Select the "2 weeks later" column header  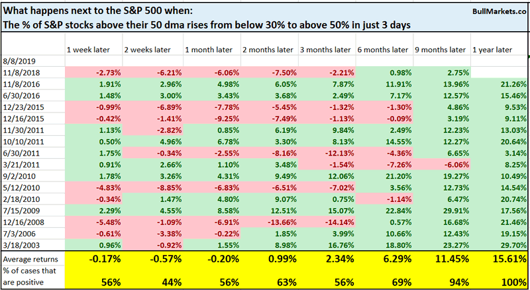coord(143,50)
